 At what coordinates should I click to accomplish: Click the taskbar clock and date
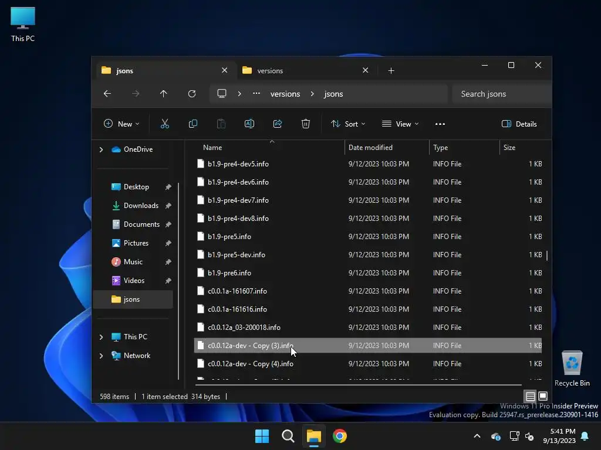pos(559,436)
